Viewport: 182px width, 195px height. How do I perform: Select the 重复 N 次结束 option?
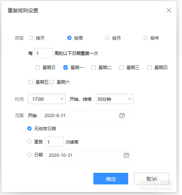[x=29, y=142]
